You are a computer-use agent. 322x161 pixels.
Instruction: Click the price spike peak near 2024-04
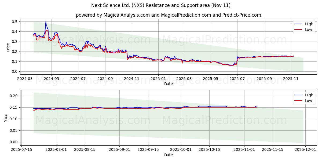tap(46, 22)
